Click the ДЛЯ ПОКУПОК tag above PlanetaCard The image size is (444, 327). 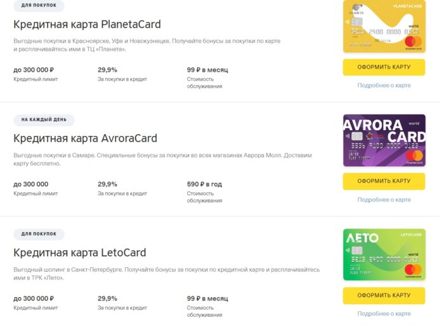click(x=39, y=5)
